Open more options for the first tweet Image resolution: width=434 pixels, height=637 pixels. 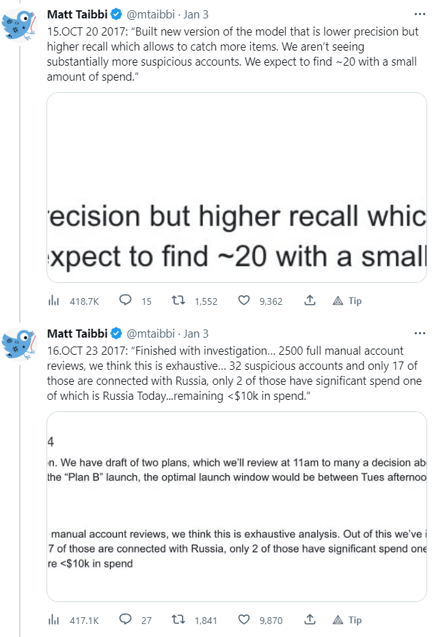[x=418, y=14]
